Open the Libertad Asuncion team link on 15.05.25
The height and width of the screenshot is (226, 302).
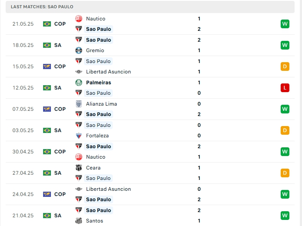point(108,72)
